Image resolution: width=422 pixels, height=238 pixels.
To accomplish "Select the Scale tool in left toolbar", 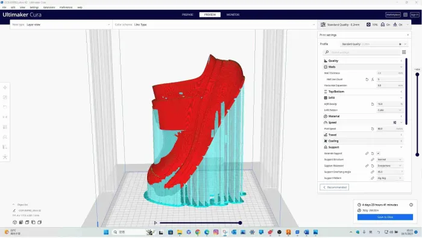I will 5,98.
